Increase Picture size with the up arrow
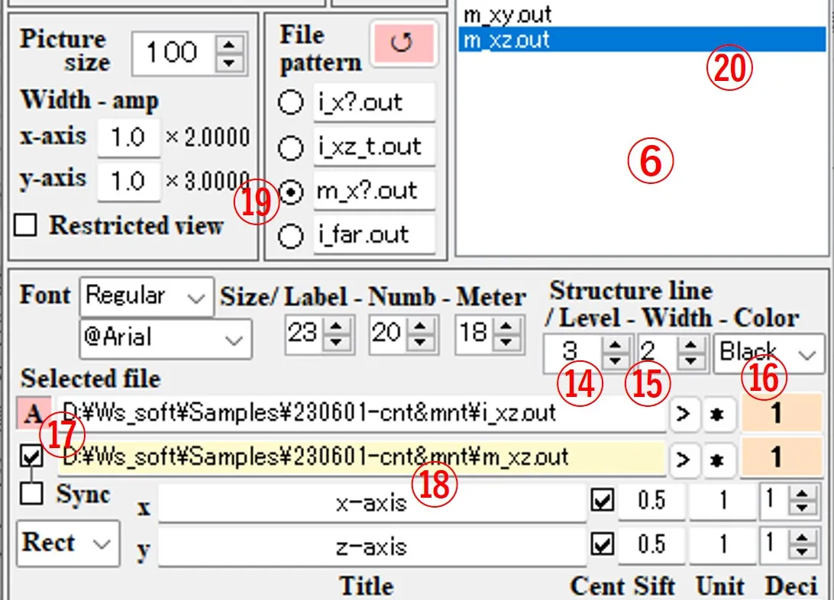Viewport: 834px width, 600px height. (x=229, y=44)
